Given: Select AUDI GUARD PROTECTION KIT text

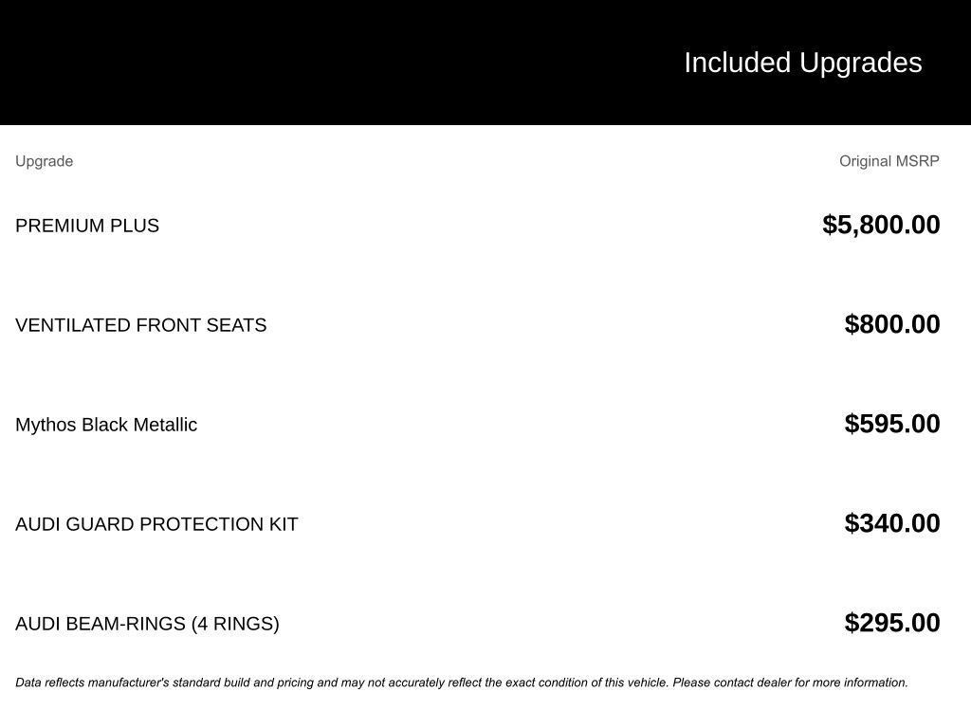Looking at the screenshot, I should coord(156,524).
